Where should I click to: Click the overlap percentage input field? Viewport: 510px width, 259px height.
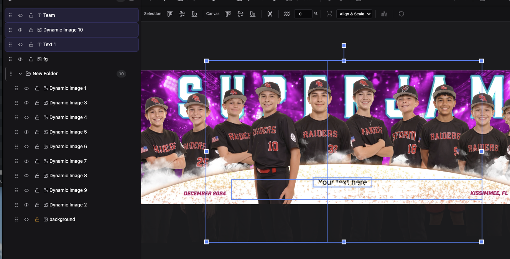303,14
